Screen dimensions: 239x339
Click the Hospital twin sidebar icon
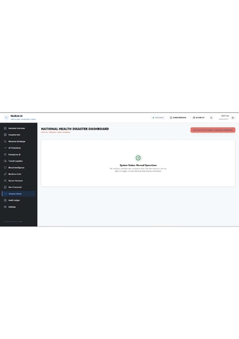point(5,135)
